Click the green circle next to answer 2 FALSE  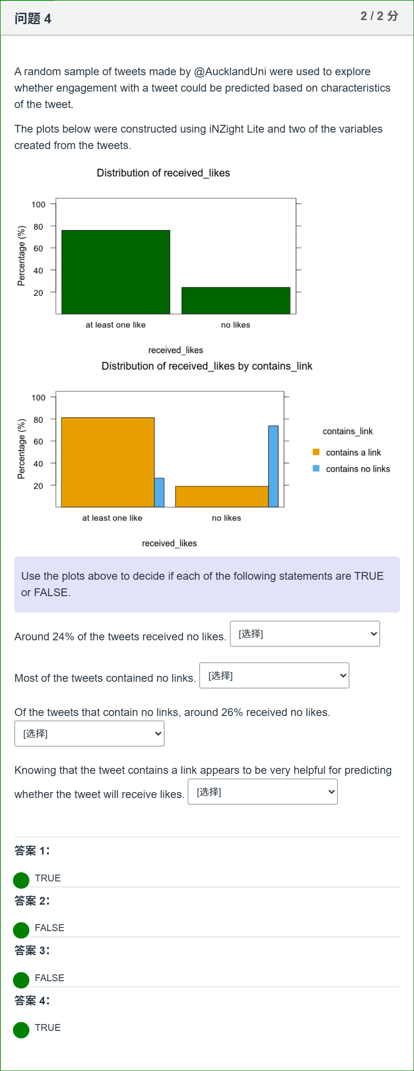click(x=21, y=930)
